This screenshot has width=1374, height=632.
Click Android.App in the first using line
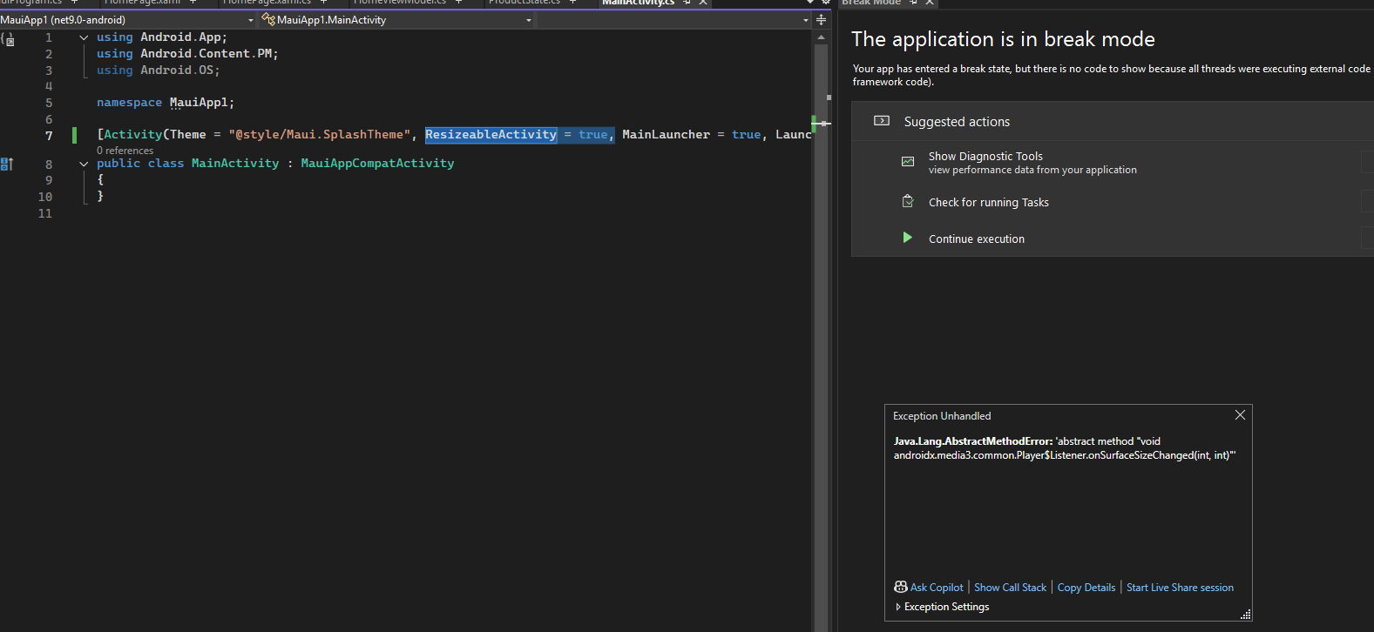pyautogui.click(x=180, y=37)
